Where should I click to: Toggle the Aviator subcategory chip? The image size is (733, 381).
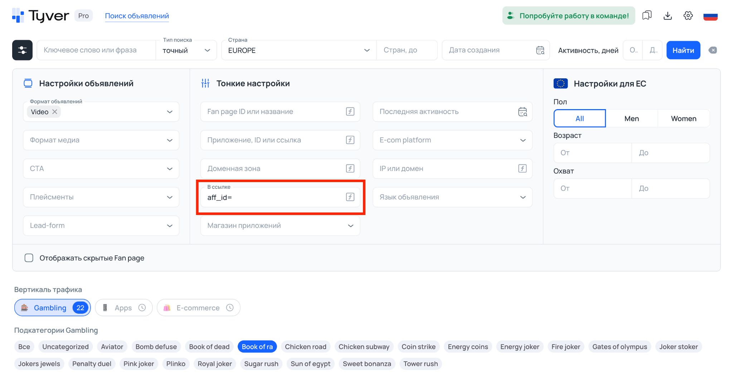coord(112,347)
